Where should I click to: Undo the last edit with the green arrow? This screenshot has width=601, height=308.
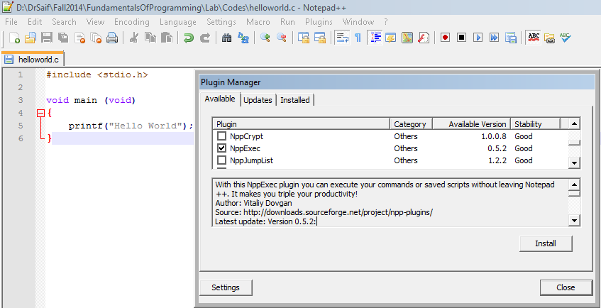tap(189, 38)
